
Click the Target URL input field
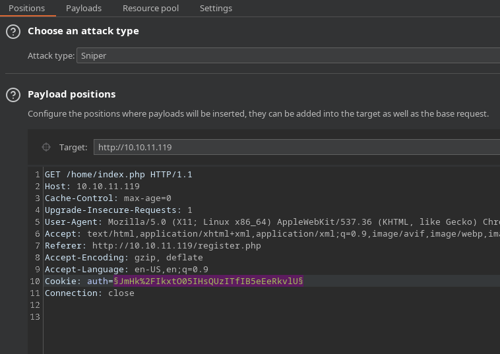[296, 148]
